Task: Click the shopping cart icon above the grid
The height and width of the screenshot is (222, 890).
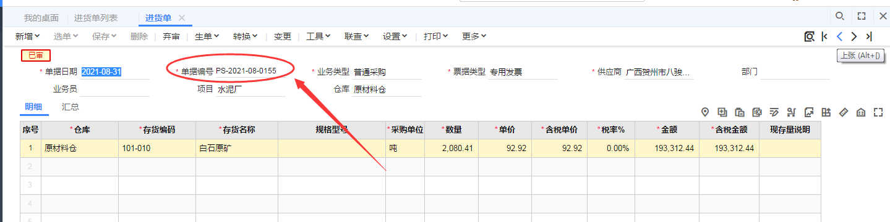Action: [x=791, y=112]
